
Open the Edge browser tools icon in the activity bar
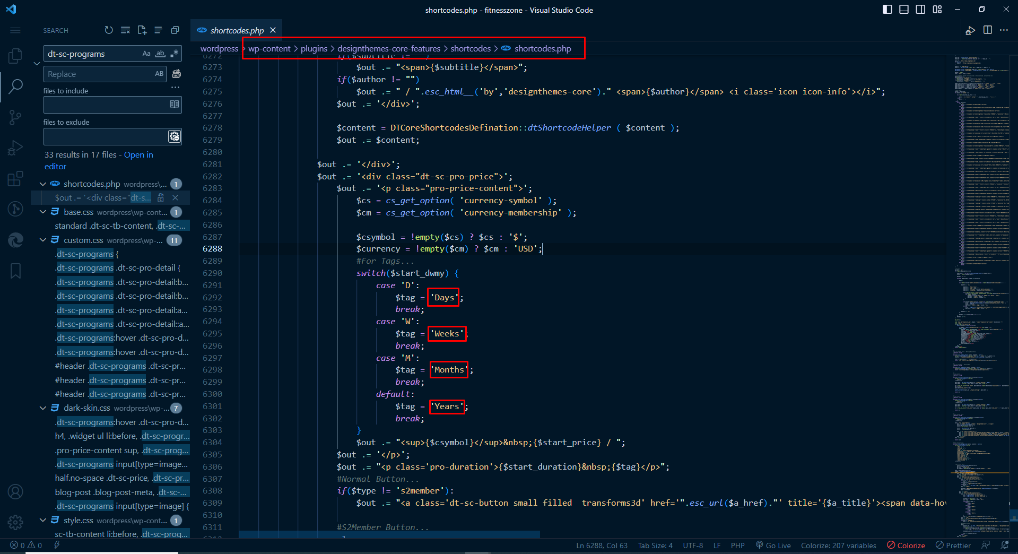tap(15, 240)
